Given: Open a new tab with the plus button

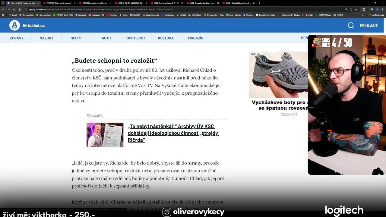Looking at the screenshot, I should (x=259, y=3).
